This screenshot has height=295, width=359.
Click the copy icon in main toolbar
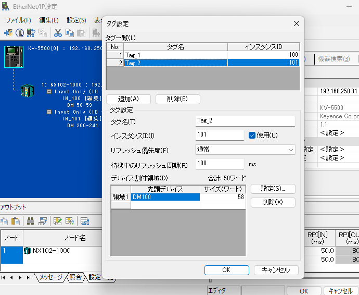pyautogui.click(x=70, y=33)
